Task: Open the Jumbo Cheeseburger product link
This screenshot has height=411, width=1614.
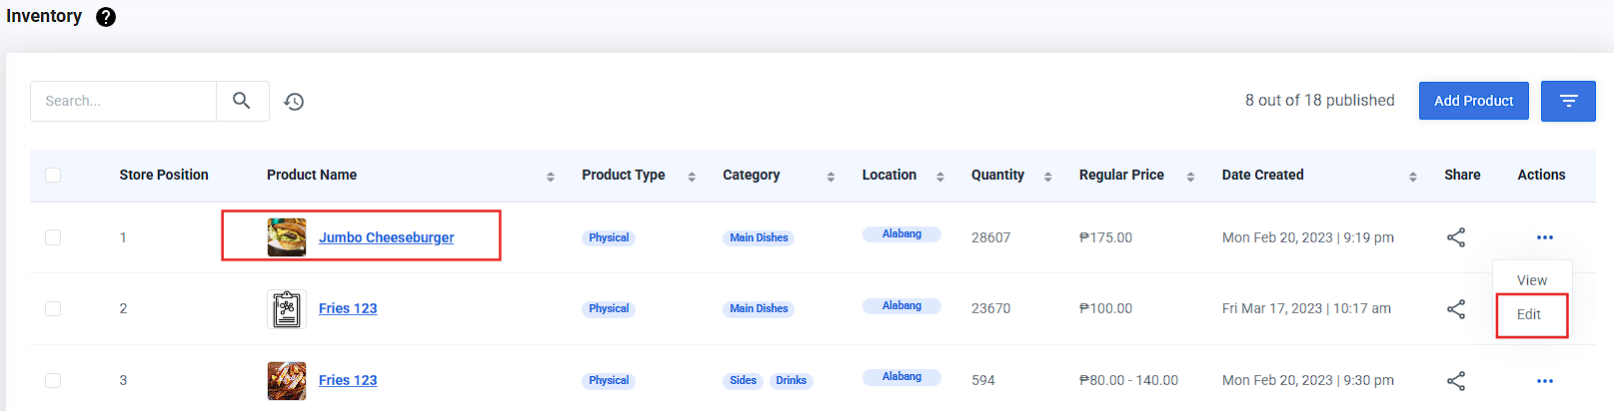Action: coord(386,237)
